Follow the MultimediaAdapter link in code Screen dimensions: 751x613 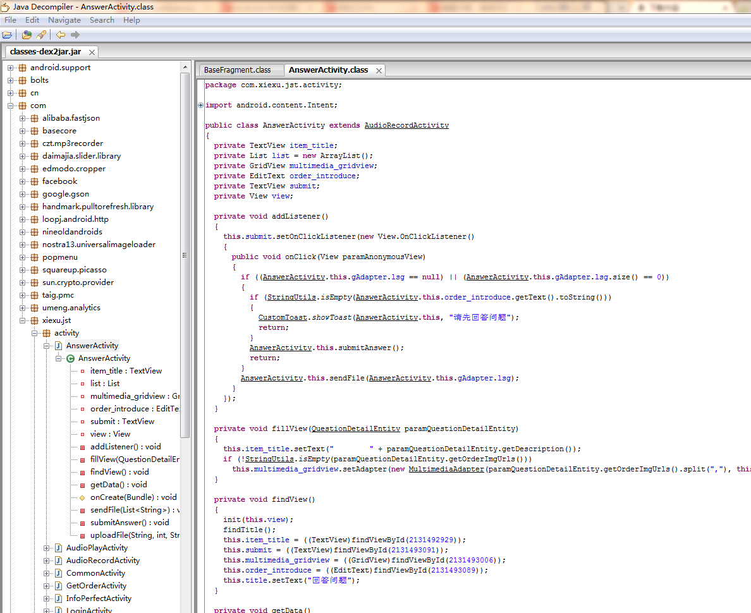pyautogui.click(x=446, y=469)
